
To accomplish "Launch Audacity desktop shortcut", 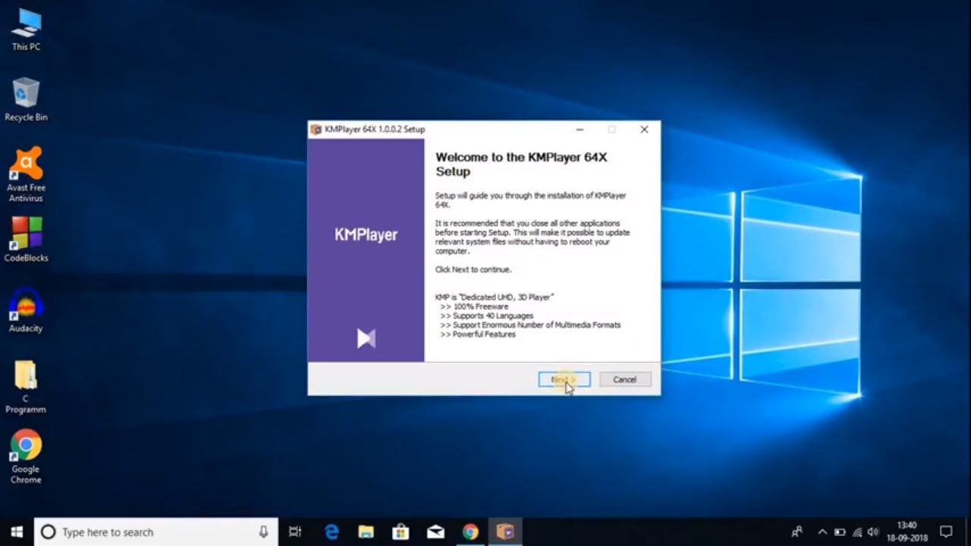I will [x=26, y=310].
